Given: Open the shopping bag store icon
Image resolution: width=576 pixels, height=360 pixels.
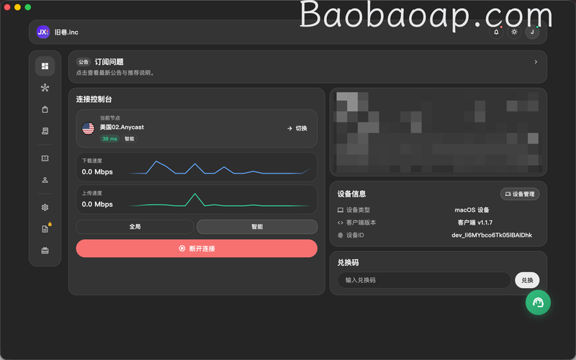Looking at the screenshot, I should point(45,109).
